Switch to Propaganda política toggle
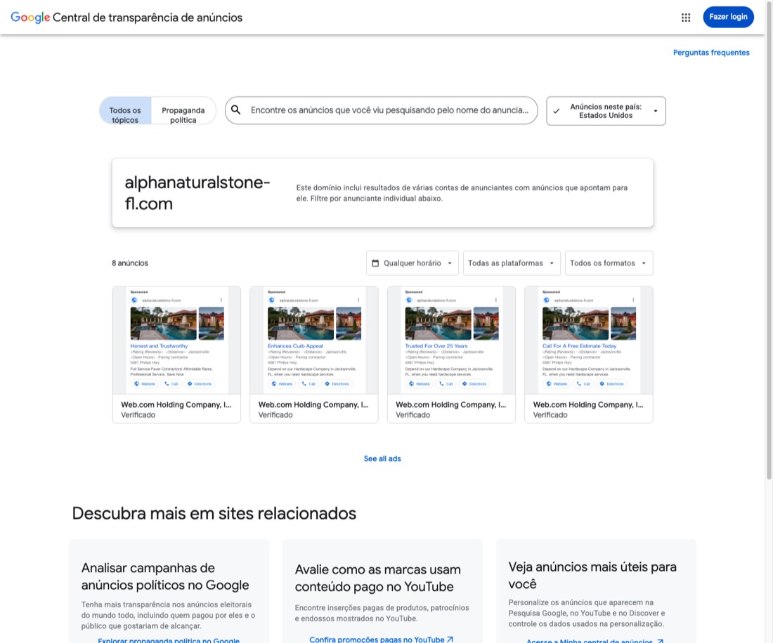The image size is (773, 643). [x=183, y=111]
